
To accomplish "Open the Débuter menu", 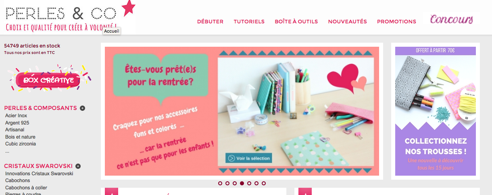I will (210, 21).
